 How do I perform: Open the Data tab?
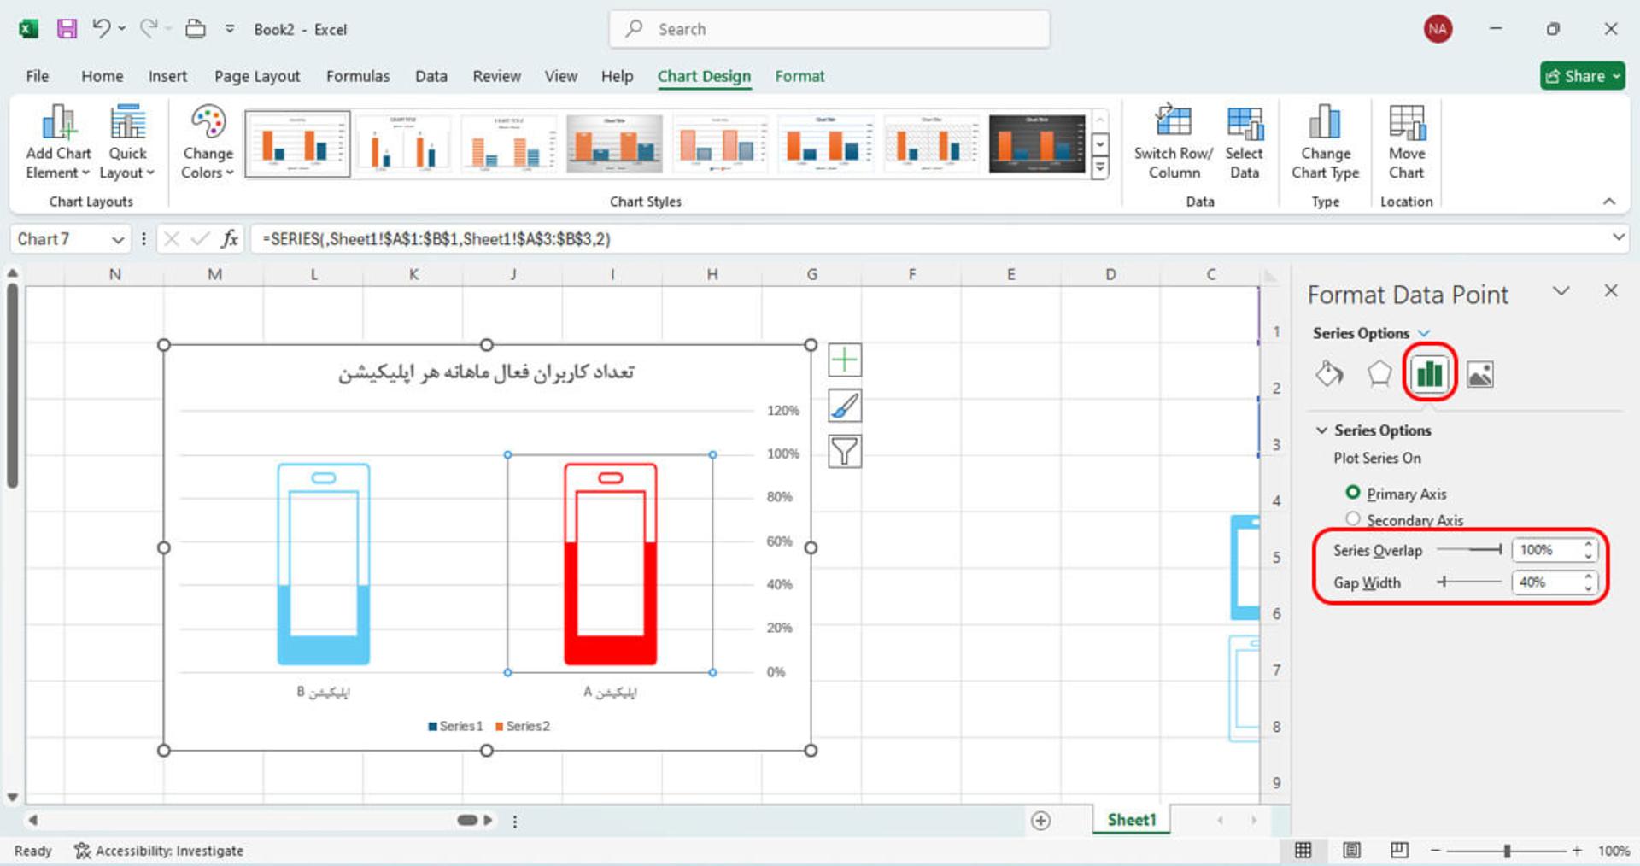tap(431, 76)
